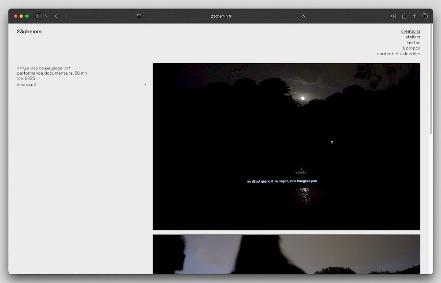Show the Safari downloads list
441x283 pixels.
pyautogui.click(x=393, y=16)
